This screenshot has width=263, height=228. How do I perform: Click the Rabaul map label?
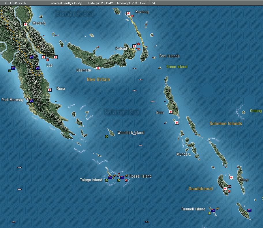tap(121, 49)
